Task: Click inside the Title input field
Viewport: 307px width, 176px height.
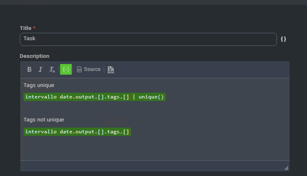Action: (148, 39)
